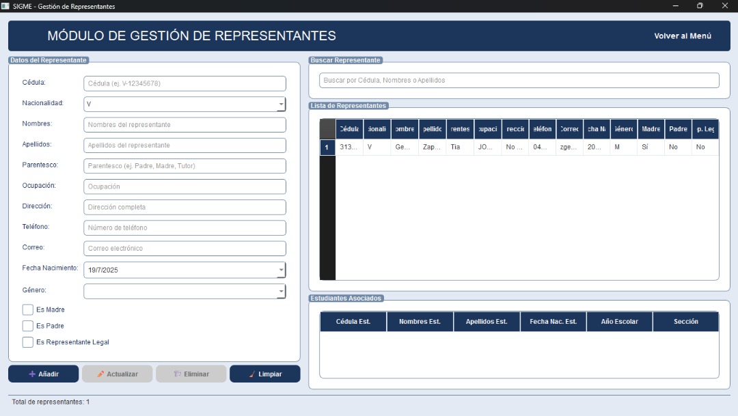The height and width of the screenshot is (416, 738).
Task: Open the Género dropdown list
Action: coord(281,292)
